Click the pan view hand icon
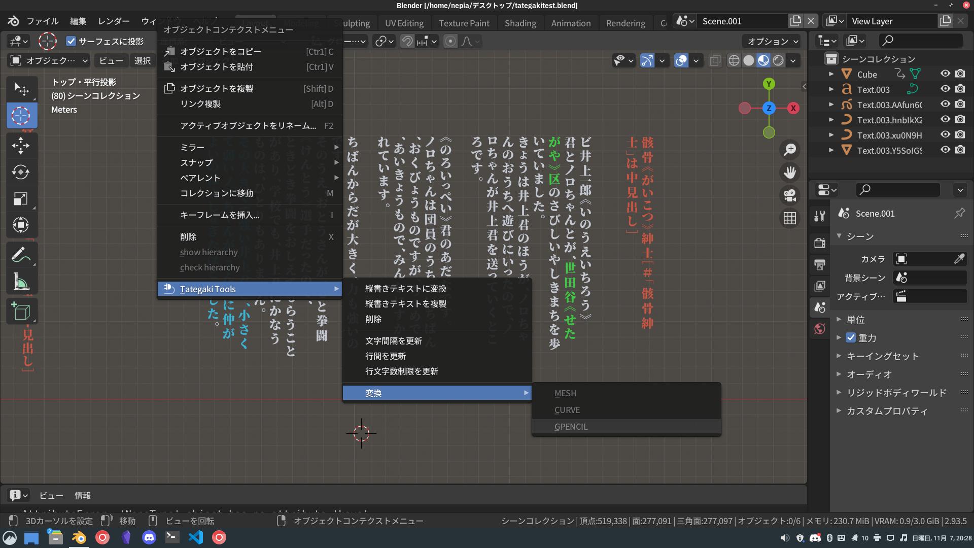Viewport: 974px width, 548px height. click(x=790, y=173)
